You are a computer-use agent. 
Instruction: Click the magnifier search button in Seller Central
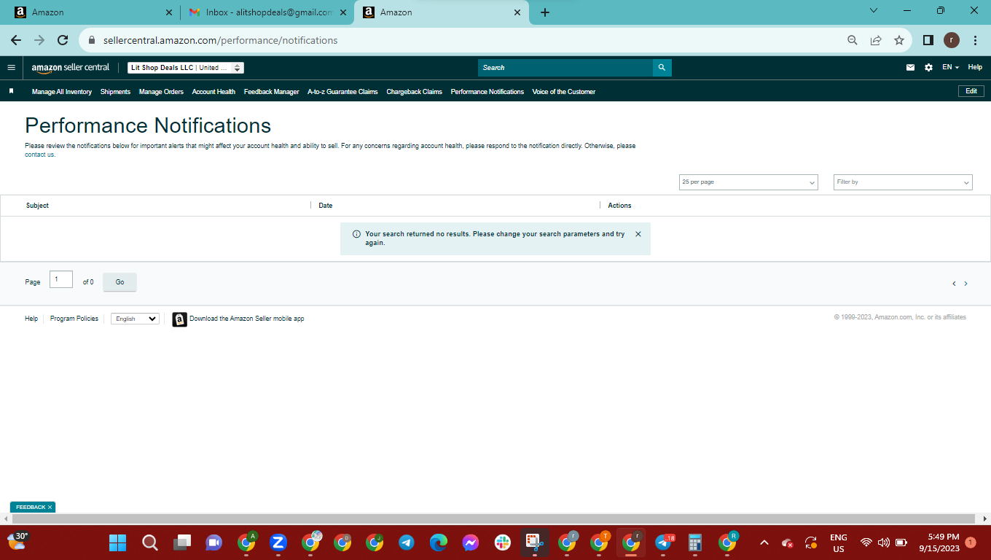pos(662,67)
